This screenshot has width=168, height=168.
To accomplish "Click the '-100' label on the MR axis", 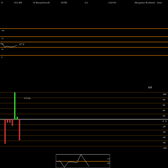I will (x=165, y=148).
